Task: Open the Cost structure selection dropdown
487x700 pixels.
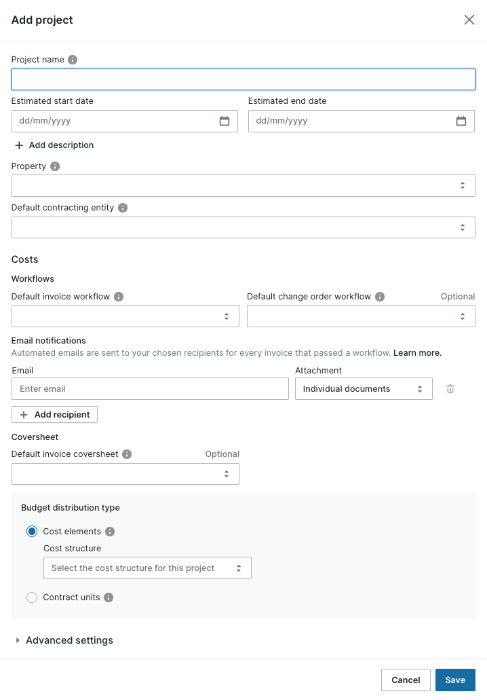Action: click(147, 568)
